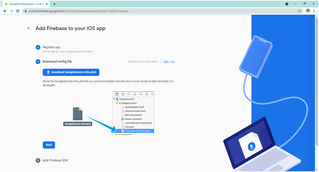Click the address bar URL
The image size is (319, 172).
point(79,11)
